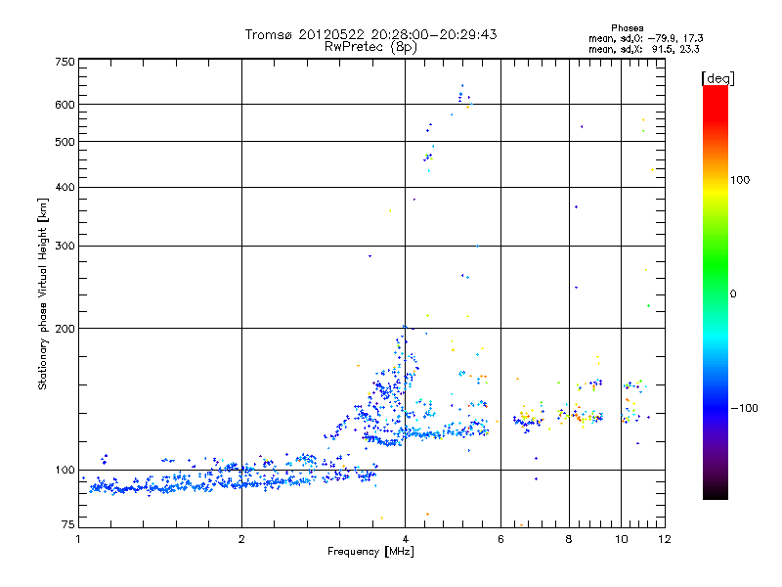Click the '75' y-axis tick label
Image resolution: width=782 pixels, height=587 pixels.
pyautogui.click(x=68, y=524)
